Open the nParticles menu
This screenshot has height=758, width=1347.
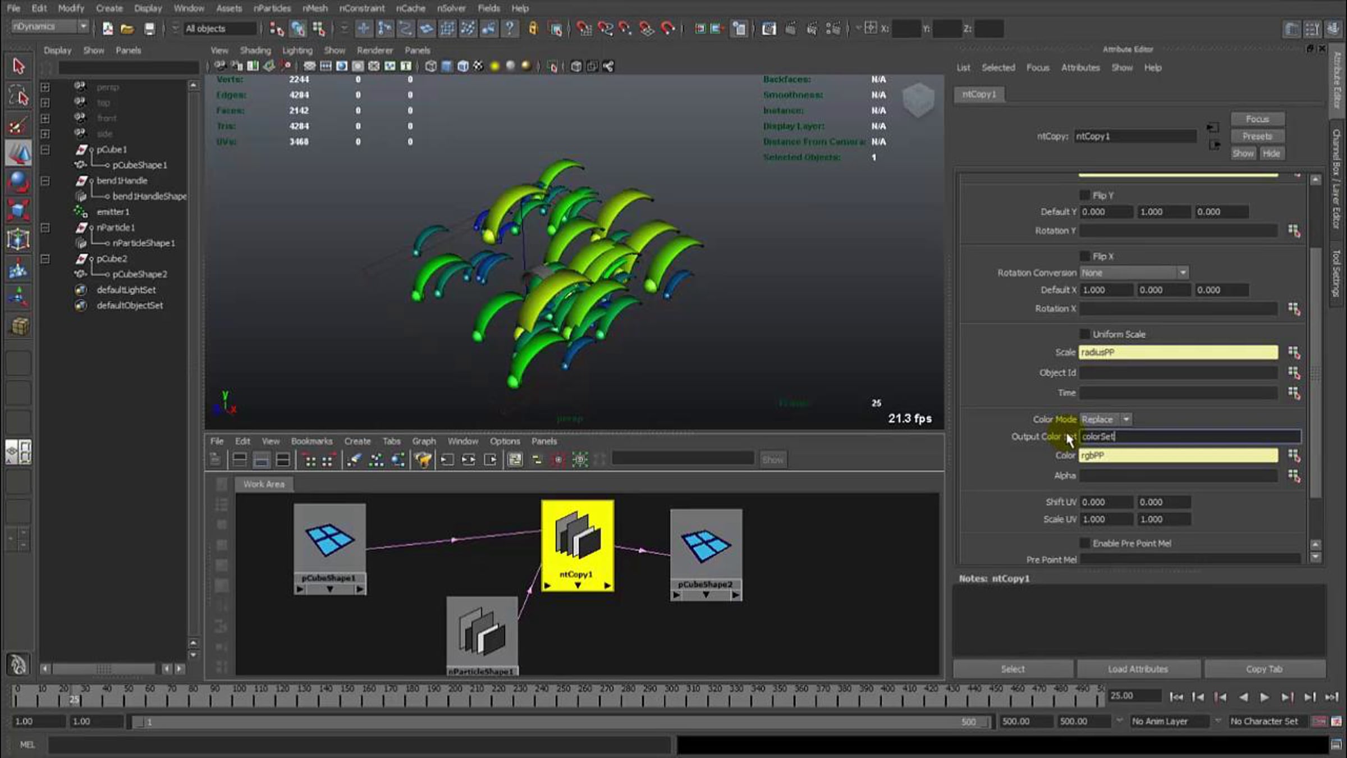[272, 8]
